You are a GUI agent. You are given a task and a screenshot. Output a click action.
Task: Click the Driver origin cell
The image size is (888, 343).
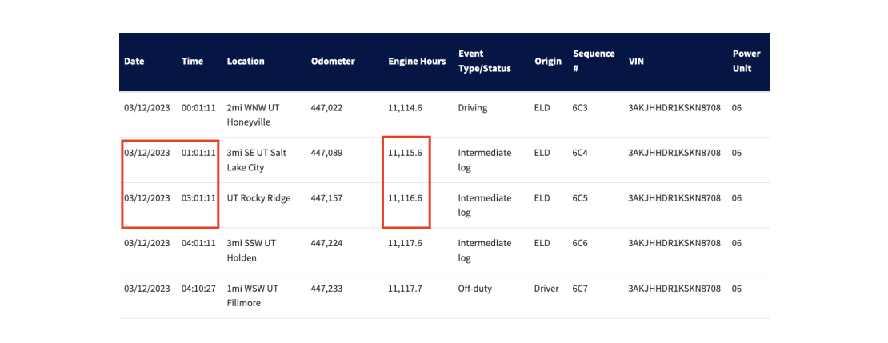pos(546,289)
